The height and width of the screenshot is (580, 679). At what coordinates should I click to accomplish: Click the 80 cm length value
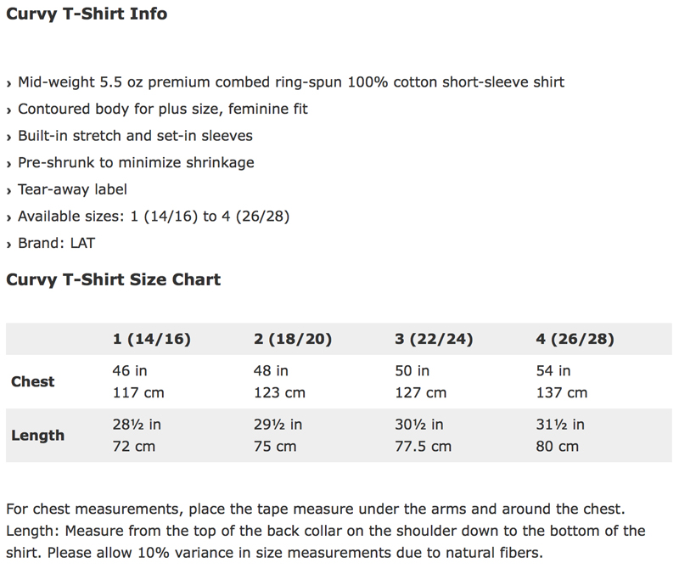(558, 447)
